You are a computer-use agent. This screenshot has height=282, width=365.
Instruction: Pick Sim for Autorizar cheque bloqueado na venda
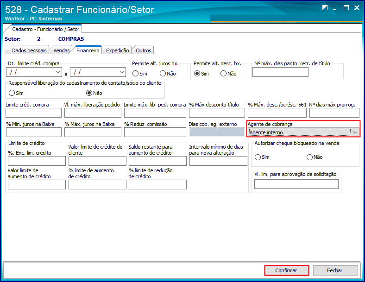click(262, 157)
